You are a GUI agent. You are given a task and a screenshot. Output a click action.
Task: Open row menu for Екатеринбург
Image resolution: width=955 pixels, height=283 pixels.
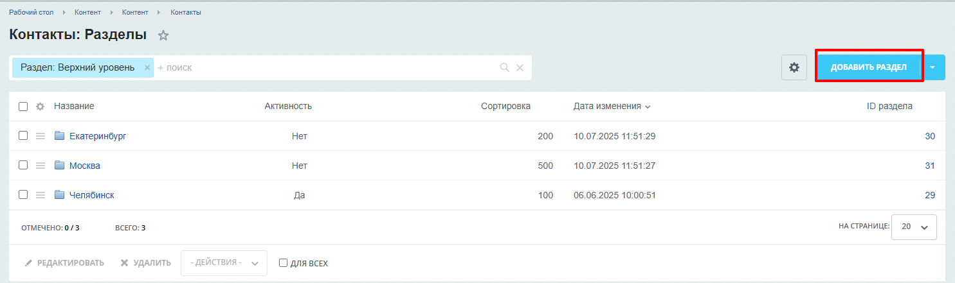(x=41, y=136)
